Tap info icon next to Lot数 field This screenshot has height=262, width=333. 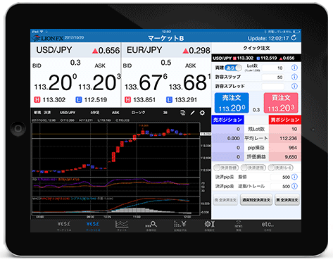[294, 68]
